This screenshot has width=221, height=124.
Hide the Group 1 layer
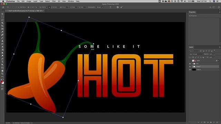pyautogui.click(x=190, y=66)
